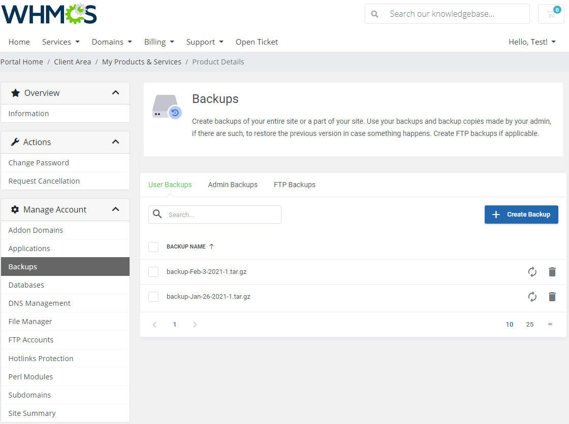Viewport: 569px width, 424px height.
Task: Open the Support dropdown menu
Action: click(x=205, y=42)
